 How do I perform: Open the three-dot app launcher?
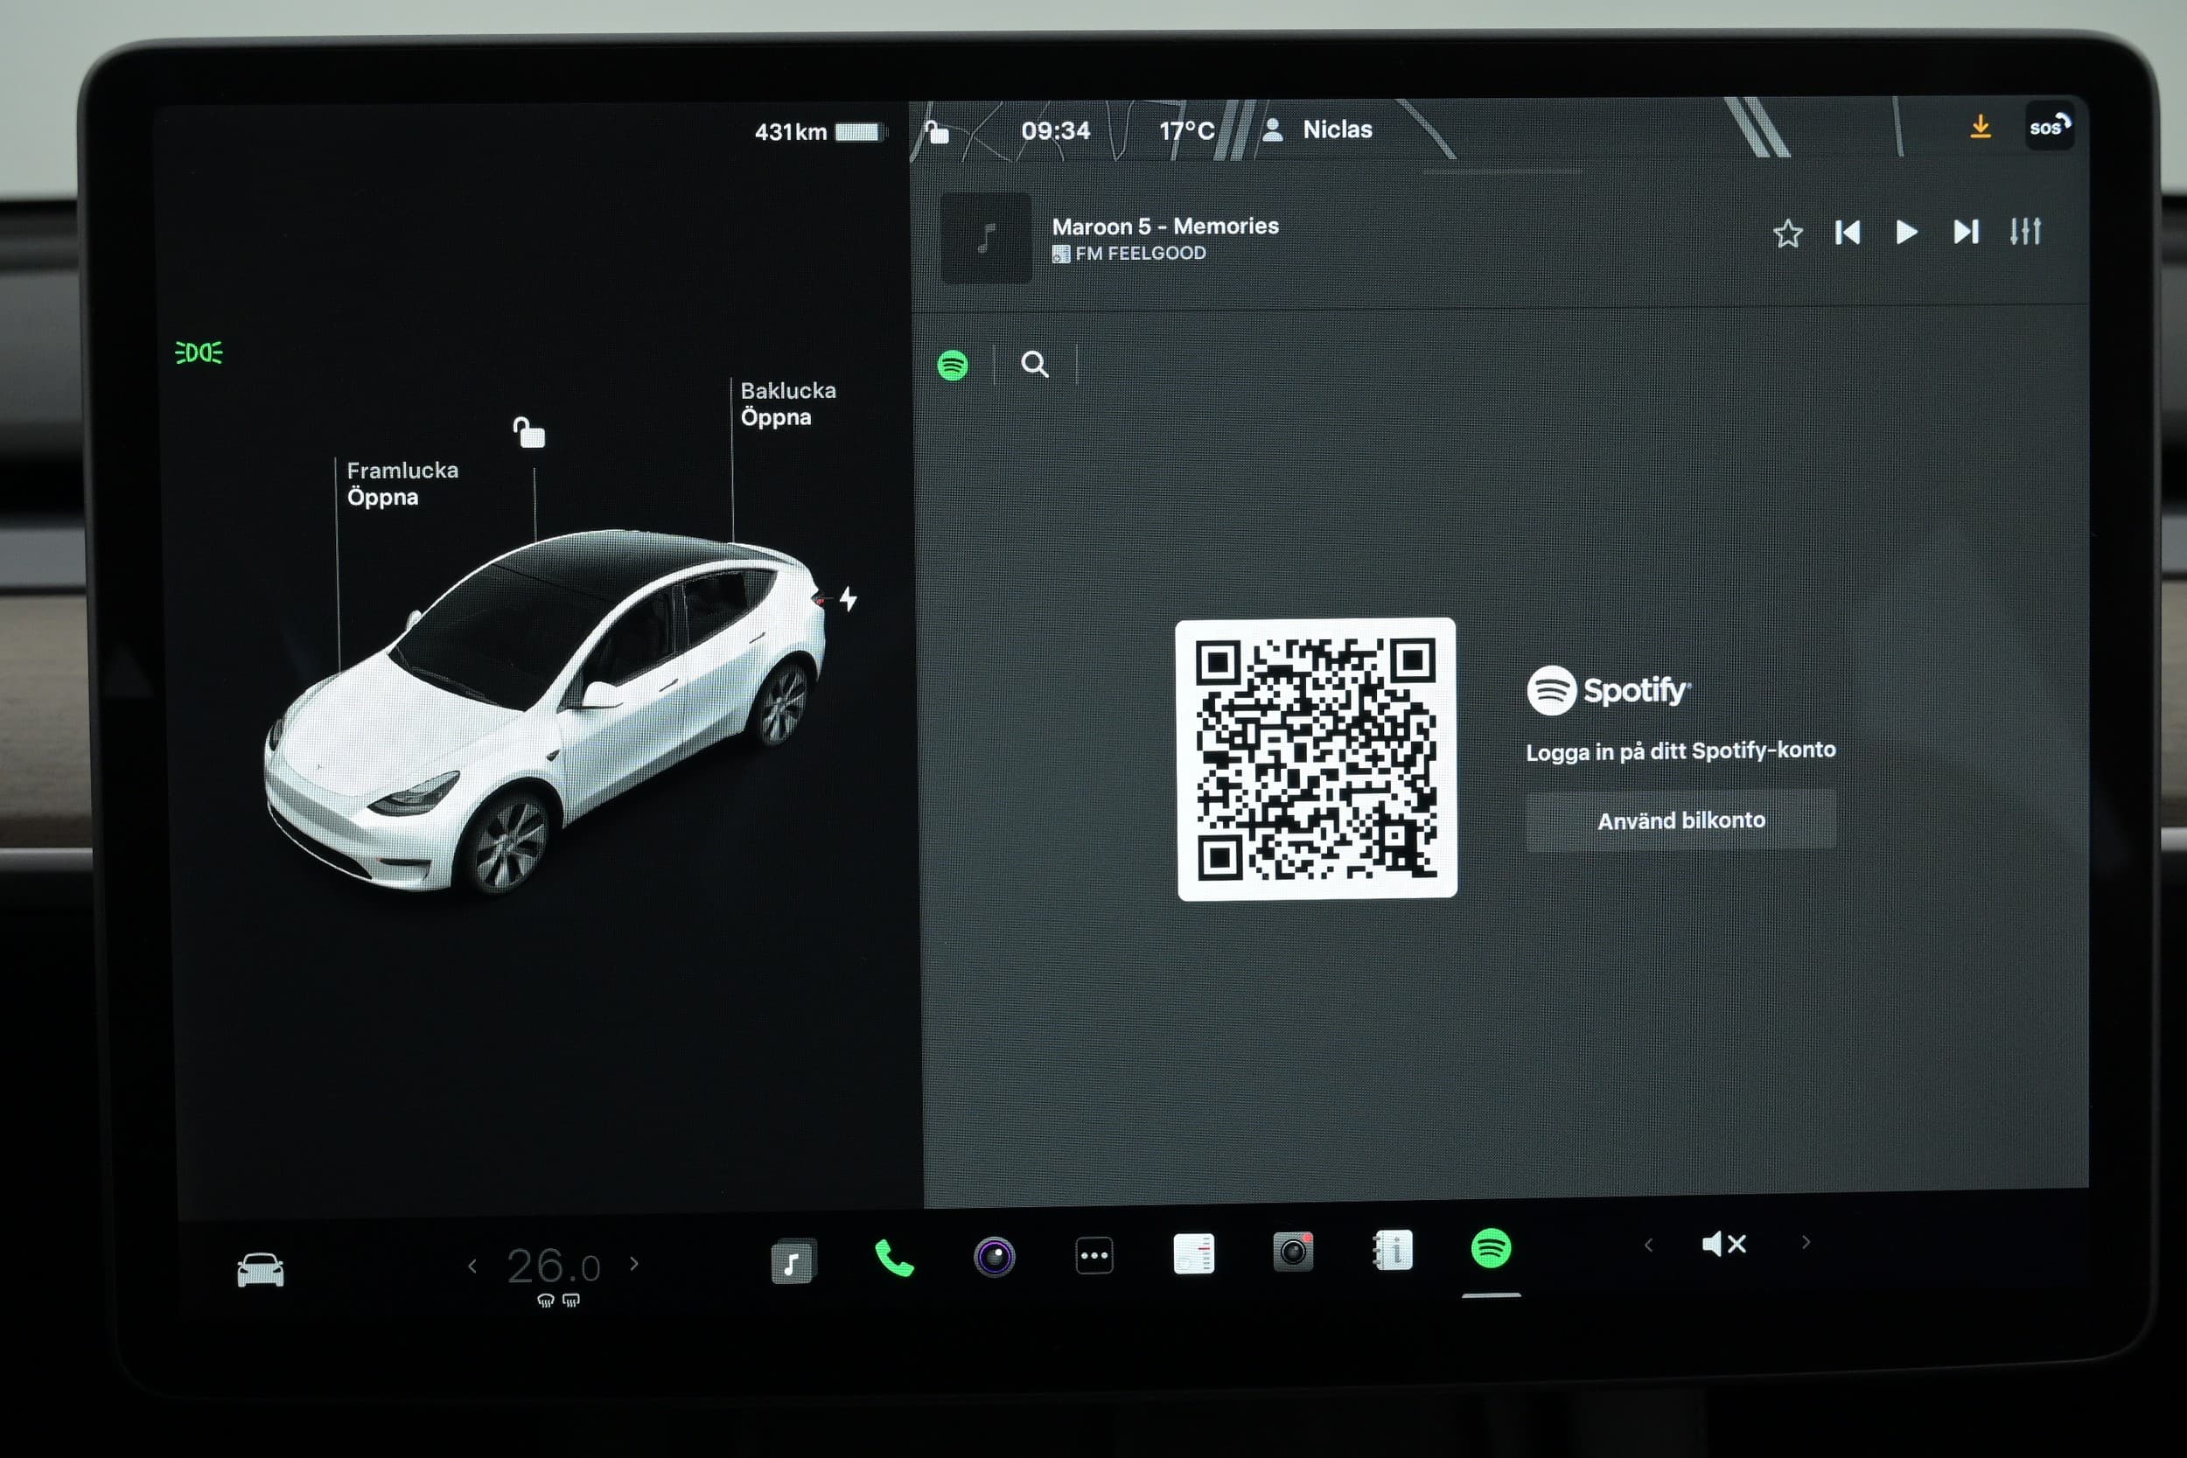(x=1093, y=1255)
